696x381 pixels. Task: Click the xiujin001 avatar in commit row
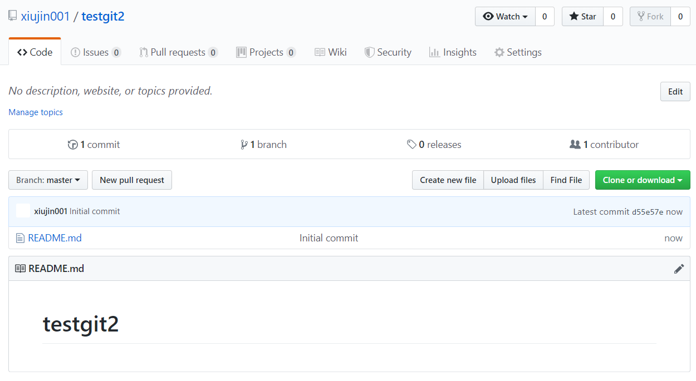[x=23, y=211]
